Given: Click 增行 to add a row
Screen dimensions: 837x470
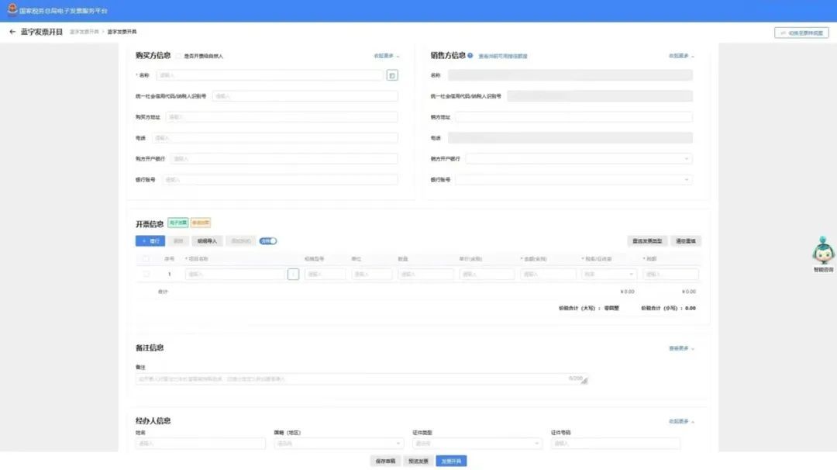Looking at the screenshot, I should [150, 241].
